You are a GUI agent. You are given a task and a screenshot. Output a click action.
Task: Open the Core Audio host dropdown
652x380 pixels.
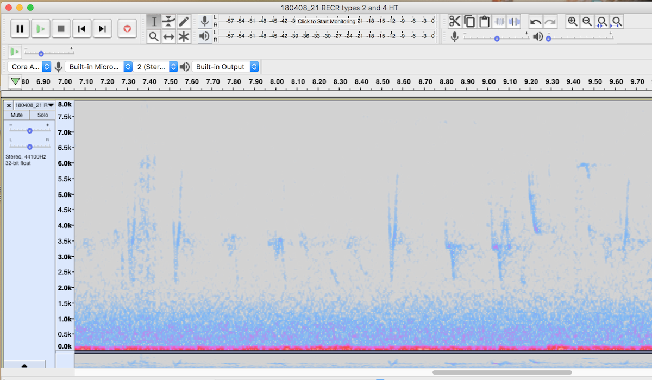tap(31, 67)
